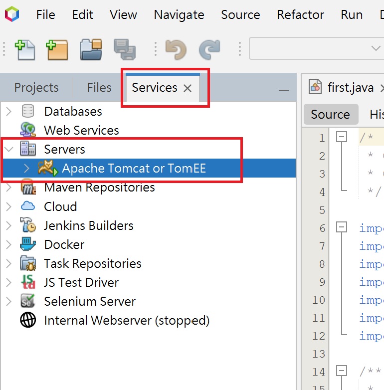Click the JS Test Driver icon
Screen dimensions: 384x390
coord(28,282)
